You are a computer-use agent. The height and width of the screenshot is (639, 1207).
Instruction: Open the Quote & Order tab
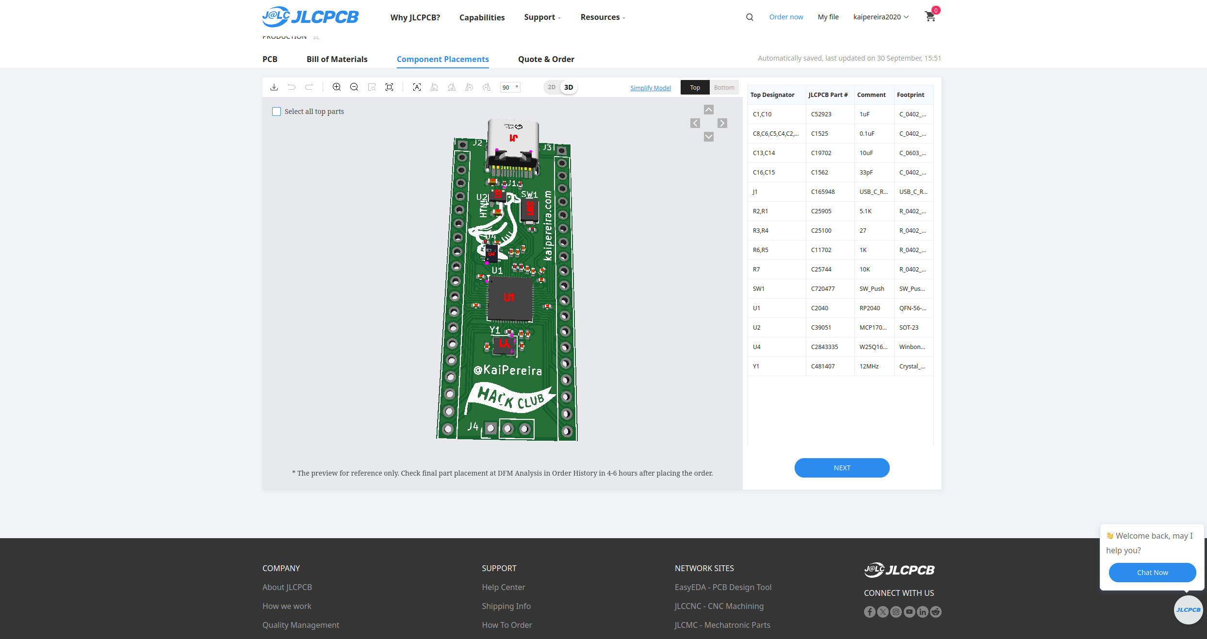coord(546,59)
